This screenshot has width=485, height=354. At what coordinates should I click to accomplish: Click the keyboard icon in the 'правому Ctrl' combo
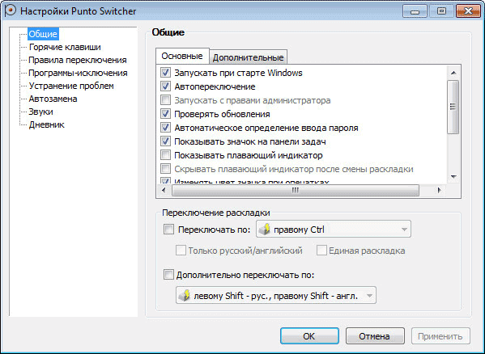click(265, 230)
